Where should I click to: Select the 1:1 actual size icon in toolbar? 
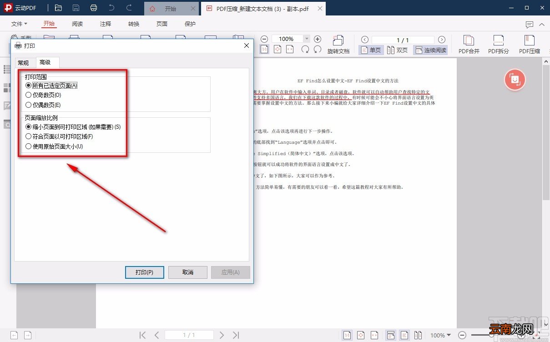coord(264,50)
